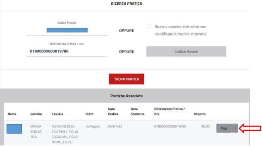This screenshot has height=146, width=262.
Task: Click the Nome column header
Action: click(12, 114)
